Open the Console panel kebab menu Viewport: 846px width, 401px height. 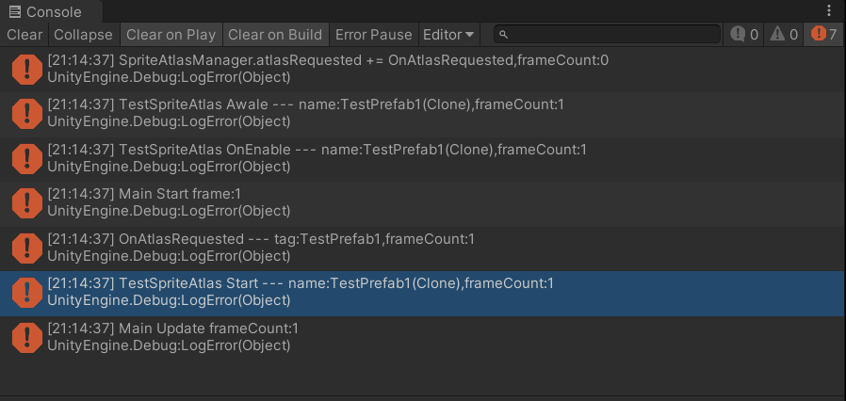click(x=828, y=11)
